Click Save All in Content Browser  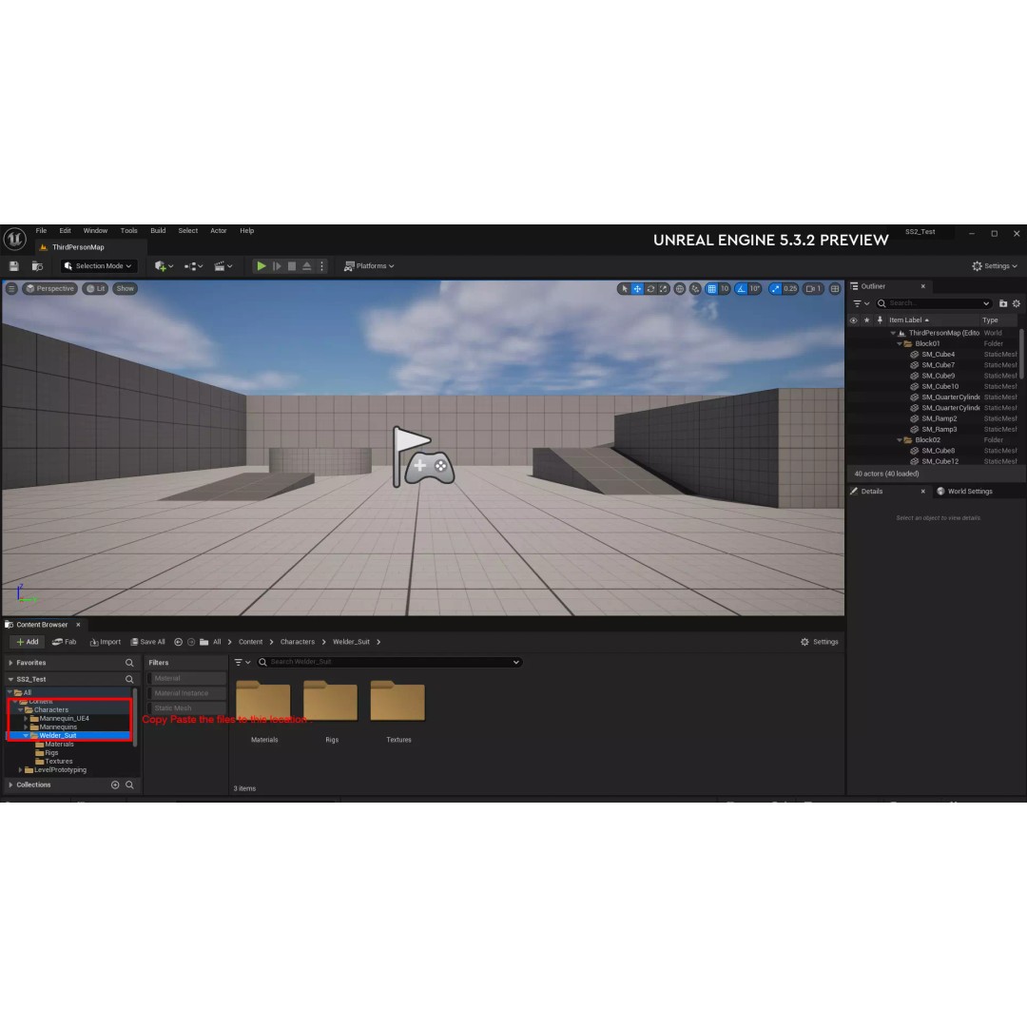point(148,642)
